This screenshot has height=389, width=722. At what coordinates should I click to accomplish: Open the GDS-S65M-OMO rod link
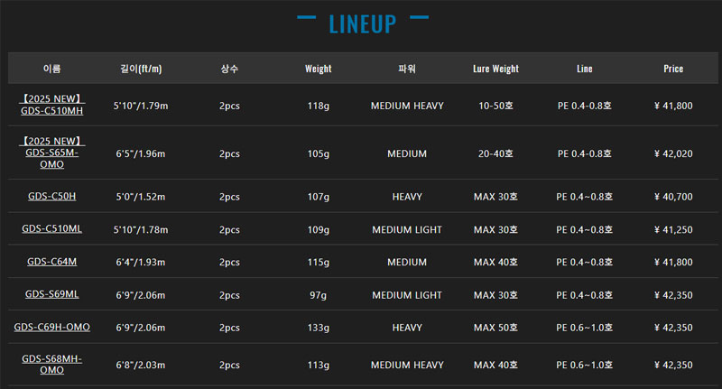pos(51,153)
